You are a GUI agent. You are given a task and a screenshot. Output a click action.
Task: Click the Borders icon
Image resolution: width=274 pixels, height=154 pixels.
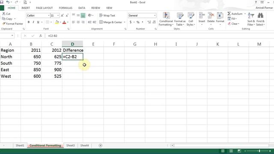click(48, 22)
